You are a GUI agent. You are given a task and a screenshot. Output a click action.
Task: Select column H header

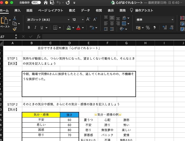point(145,43)
